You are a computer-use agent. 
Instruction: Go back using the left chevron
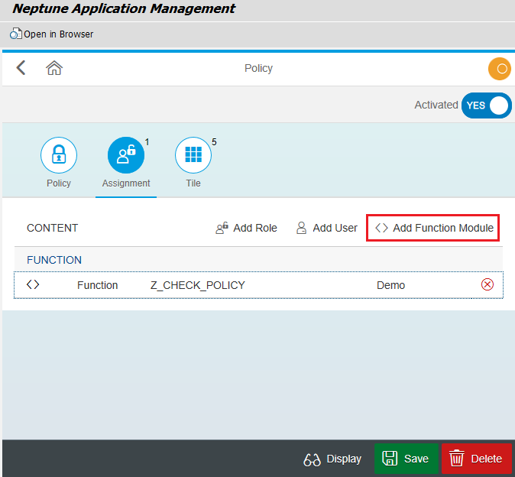[21, 68]
